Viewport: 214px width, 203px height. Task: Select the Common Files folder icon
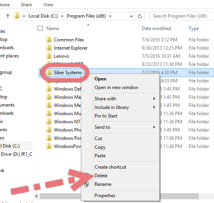49,39
